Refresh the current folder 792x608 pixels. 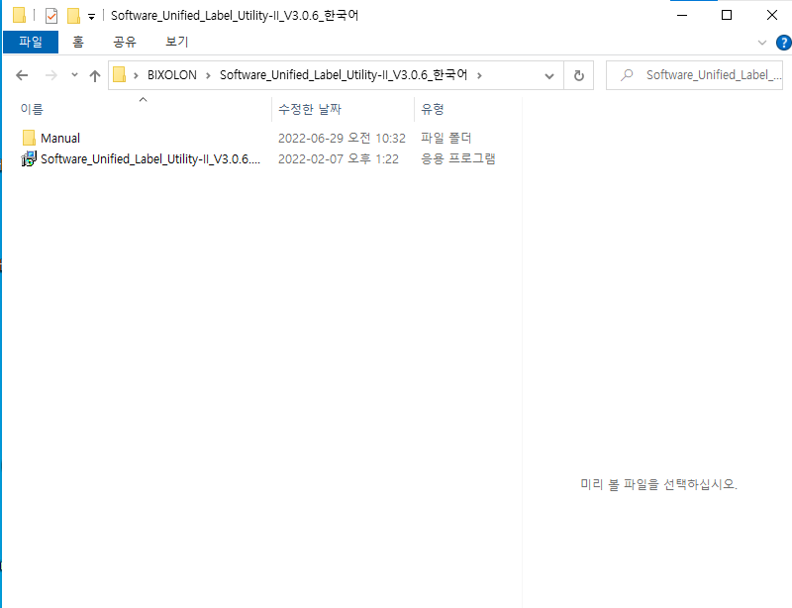click(x=579, y=76)
